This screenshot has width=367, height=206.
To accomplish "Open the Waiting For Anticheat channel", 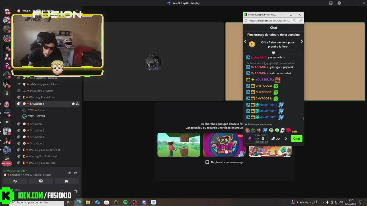I will [48, 156].
